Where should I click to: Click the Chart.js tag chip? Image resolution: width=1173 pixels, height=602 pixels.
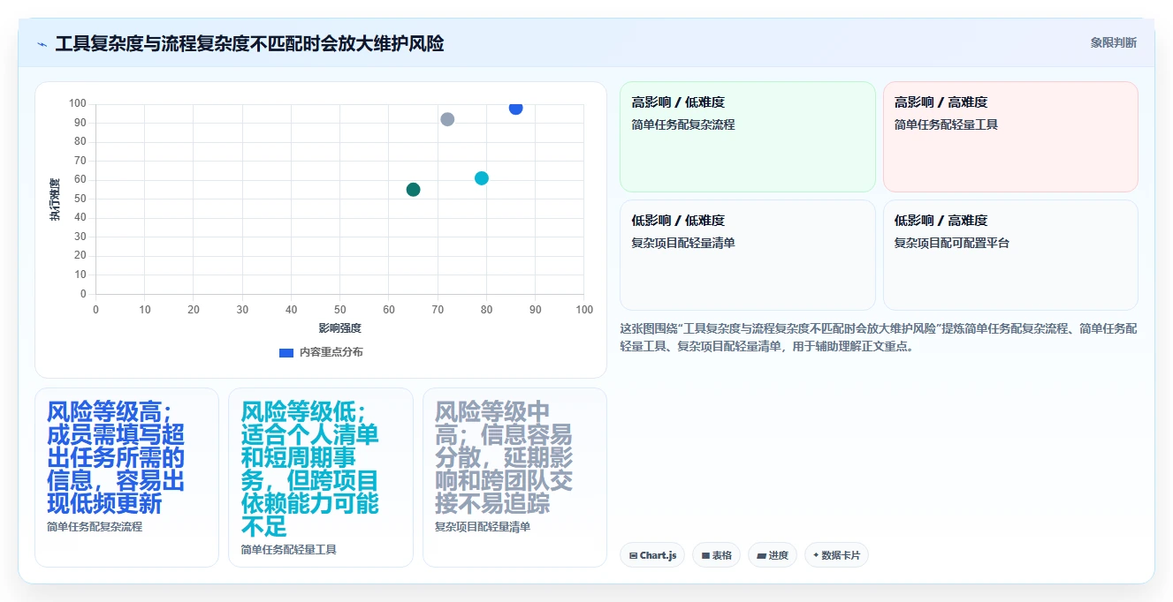coord(652,555)
